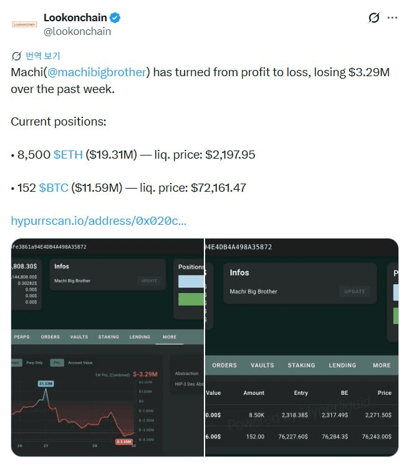Open the @machibigbrother mention
This screenshot has width=409, height=464.
coord(97,72)
